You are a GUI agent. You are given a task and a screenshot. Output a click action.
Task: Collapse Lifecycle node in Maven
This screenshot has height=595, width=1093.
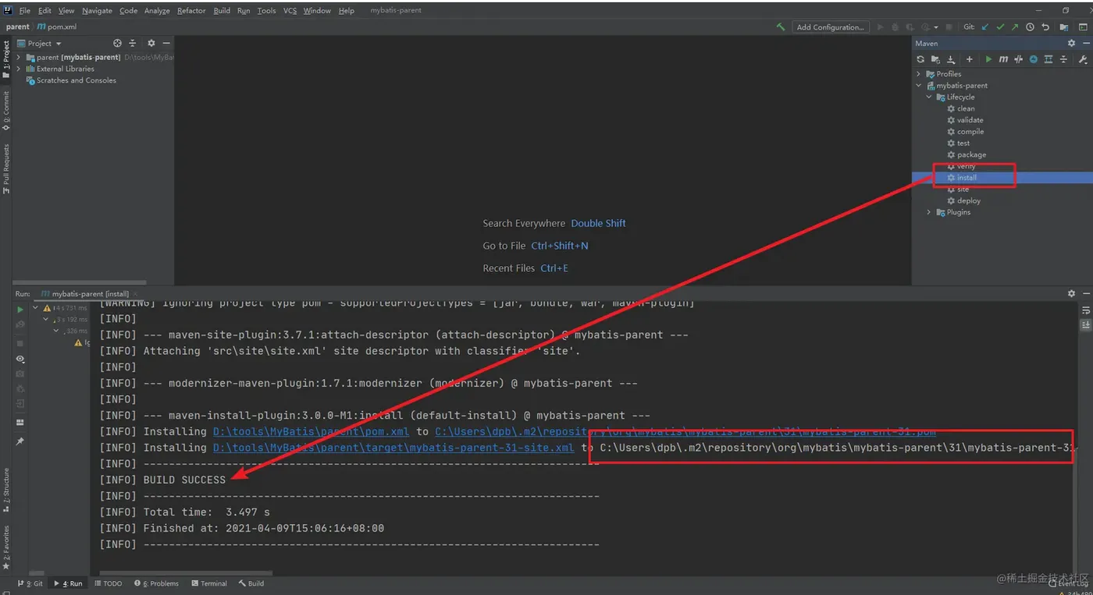click(x=929, y=97)
